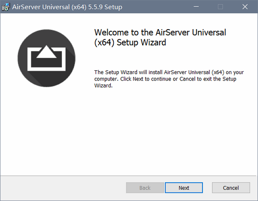Click empty space in the title bar
Viewport: 258px width, 201px height.
click(155, 7)
